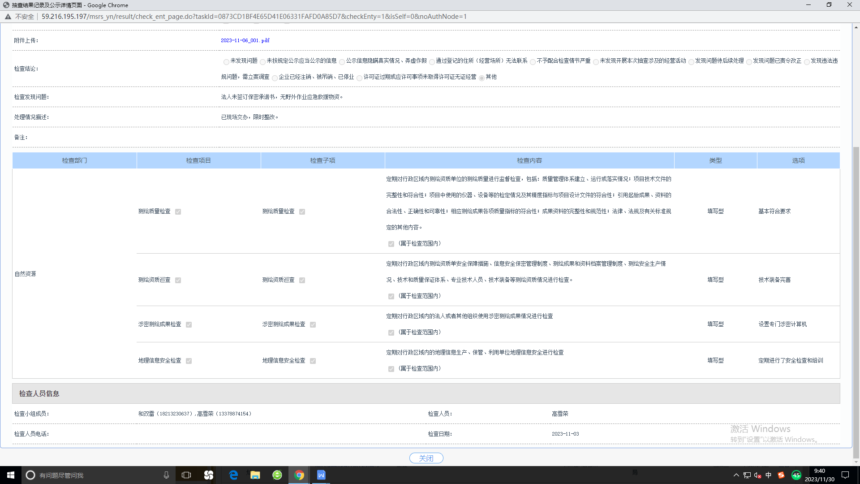Image resolution: width=860 pixels, height=484 pixels.
Task: Open File Explorer from the taskbar
Action: (x=255, y=475)
